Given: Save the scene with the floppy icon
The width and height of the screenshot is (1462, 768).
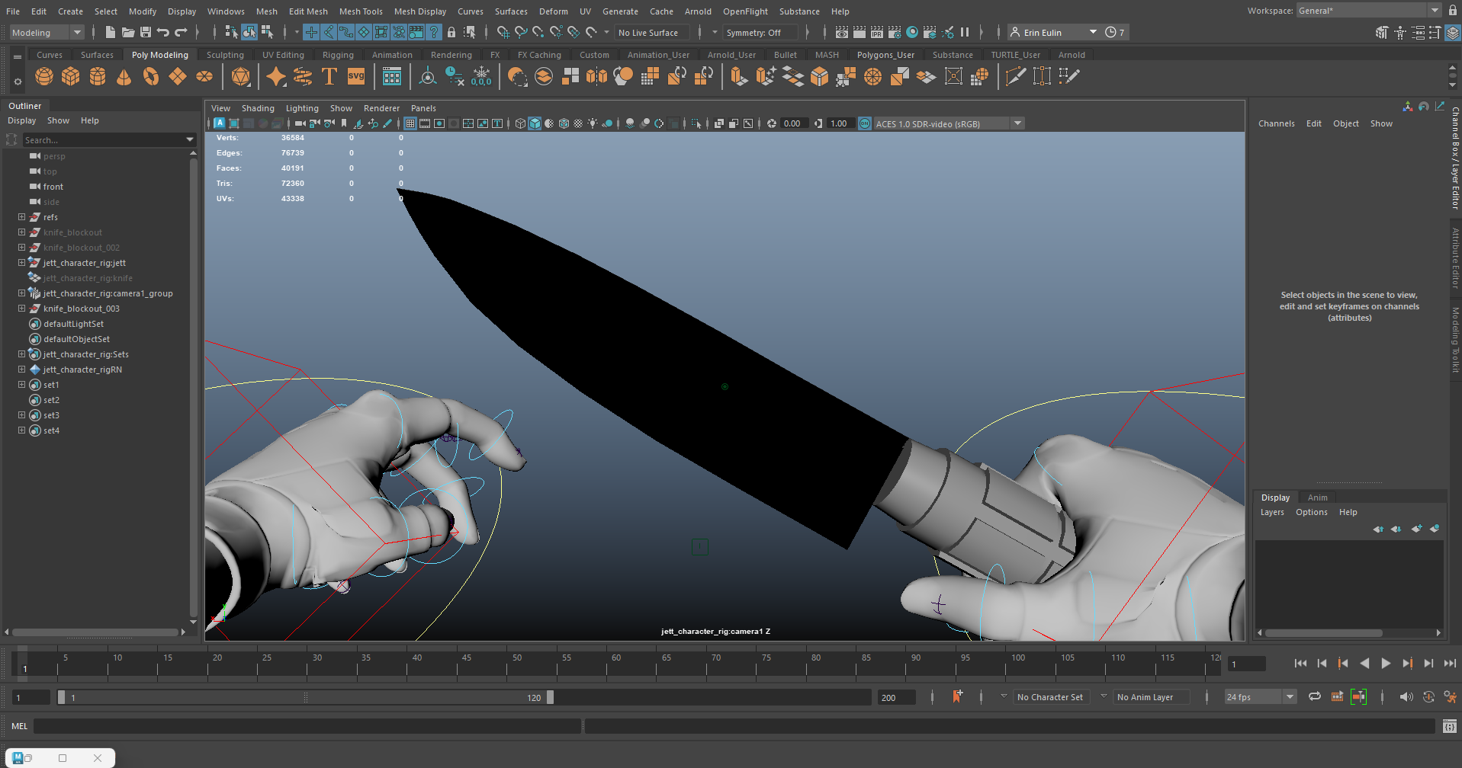Looking at the screenshot, I should [x=146, y=32].
